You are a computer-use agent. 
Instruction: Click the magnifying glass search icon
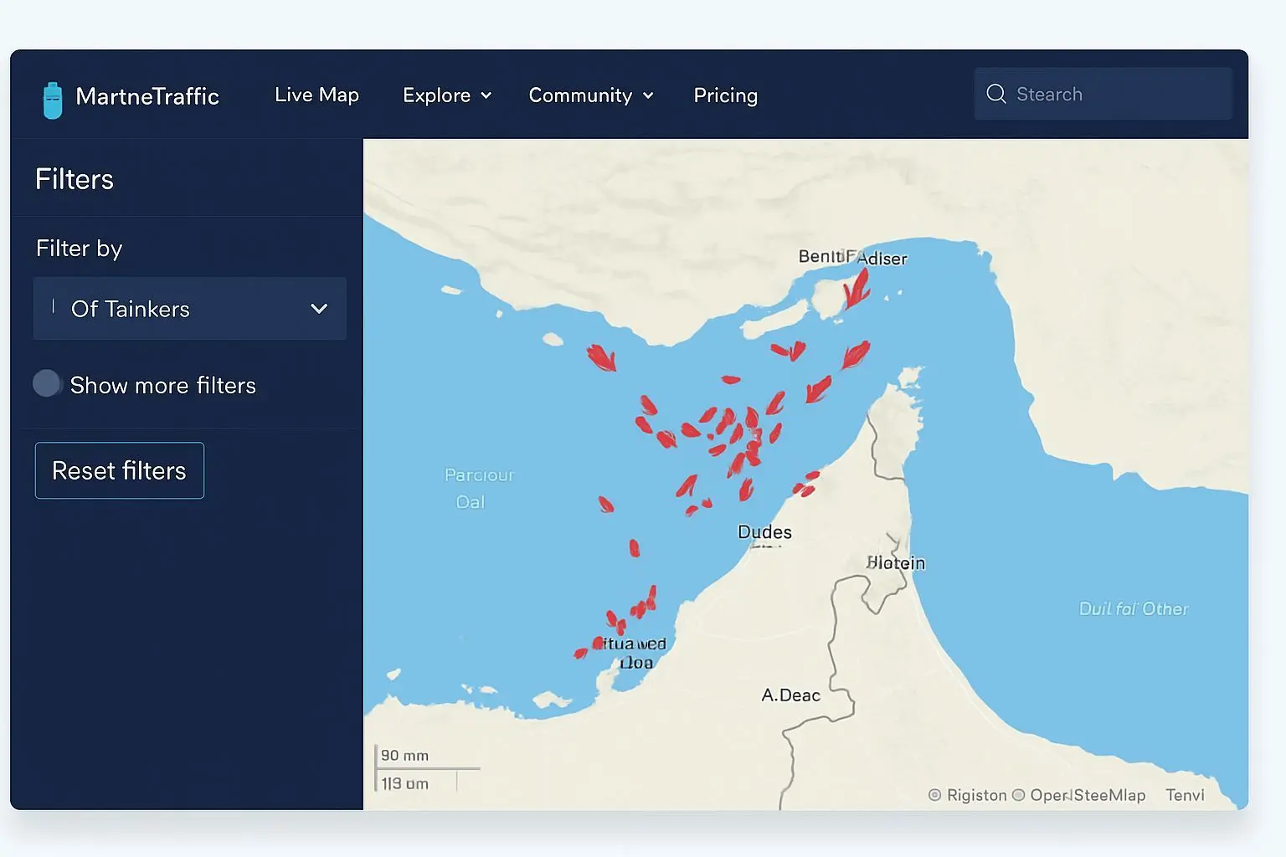coord(995,94)
